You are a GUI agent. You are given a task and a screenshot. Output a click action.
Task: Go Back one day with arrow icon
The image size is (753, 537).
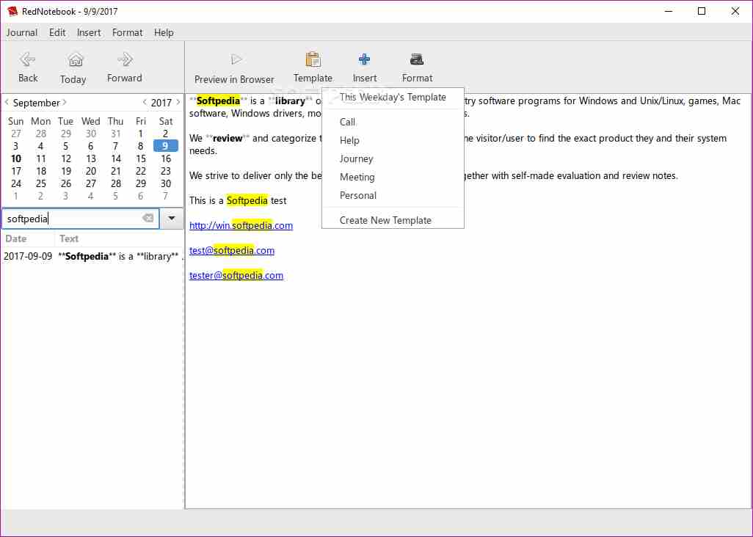click(27, 59)
